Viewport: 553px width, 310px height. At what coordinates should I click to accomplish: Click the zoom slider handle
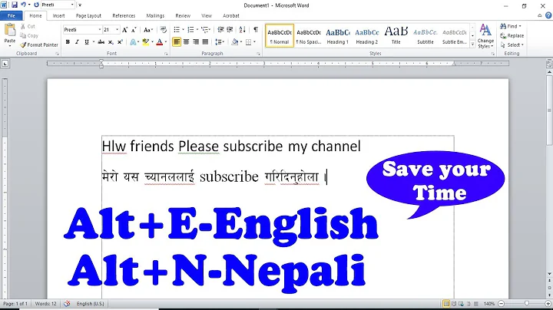coord(527,303)
